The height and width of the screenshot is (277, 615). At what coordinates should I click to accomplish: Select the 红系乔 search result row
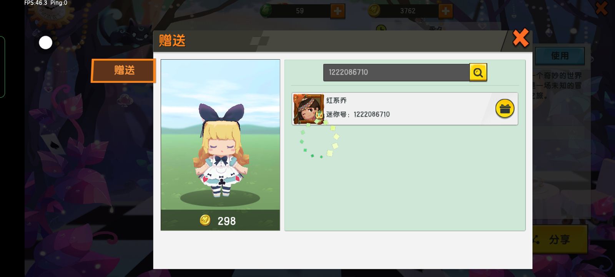405,109
